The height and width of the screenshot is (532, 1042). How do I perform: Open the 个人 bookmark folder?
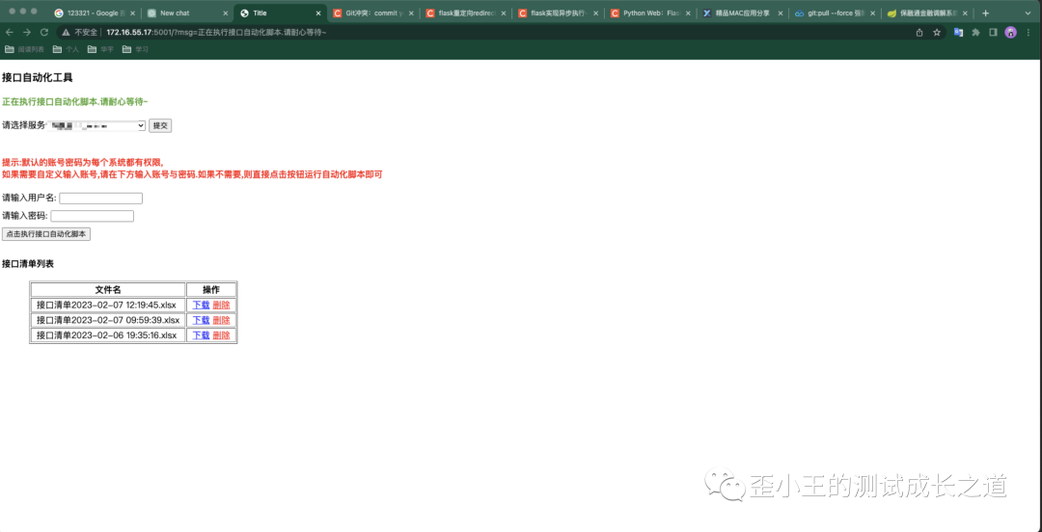click(66, 49)
